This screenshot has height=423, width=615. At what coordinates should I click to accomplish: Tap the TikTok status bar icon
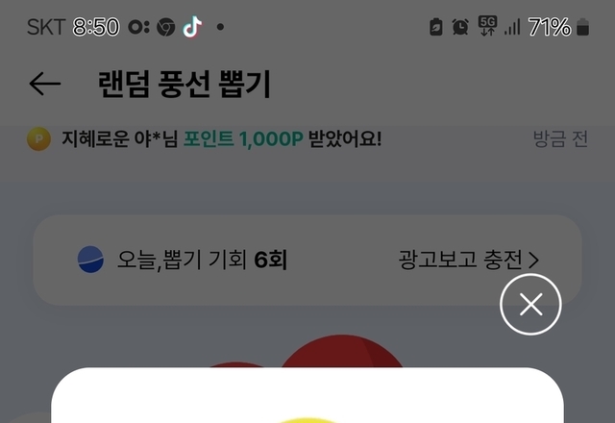click(192, 27)
